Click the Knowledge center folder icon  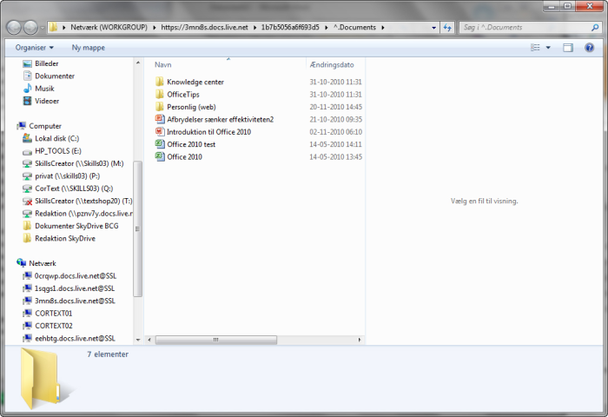159,82
